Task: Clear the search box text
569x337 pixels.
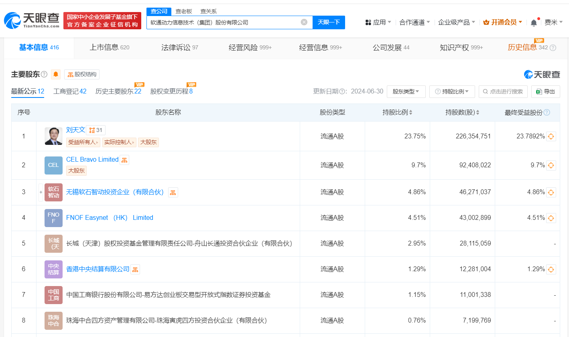Action: (304, 22)
